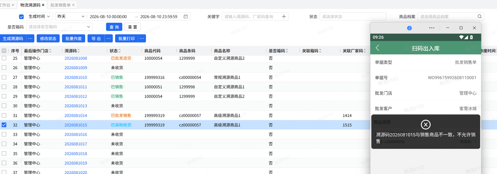Viewport: 497px width, 174px height.
Task: Click 已批发销售 status in row 31
Action: click(121, 116)
